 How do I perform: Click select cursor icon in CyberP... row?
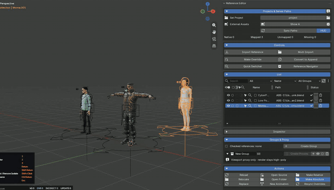pyautogui.click(x=245, y=95)
